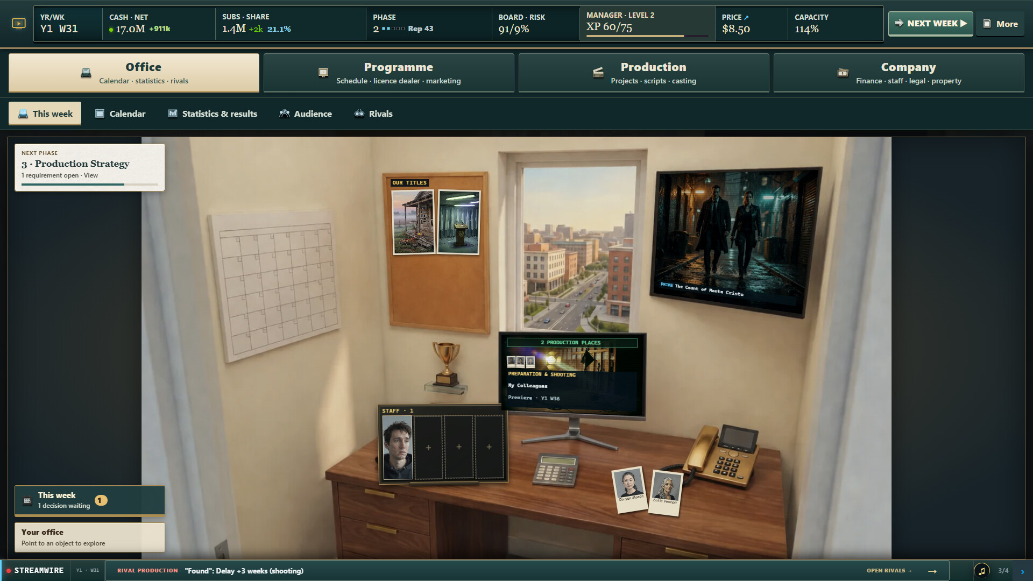
Task: Click the next track chevron beside 3/4
Action: click(1022, 571)
